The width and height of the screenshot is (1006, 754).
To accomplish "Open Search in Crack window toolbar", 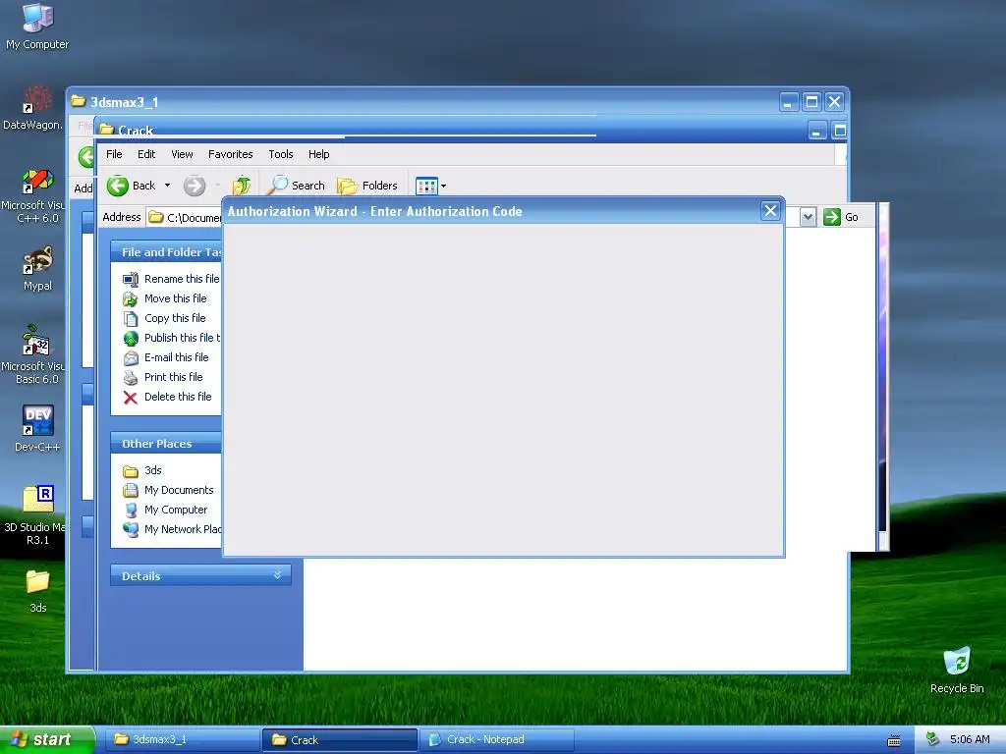I will coord(297,186).
